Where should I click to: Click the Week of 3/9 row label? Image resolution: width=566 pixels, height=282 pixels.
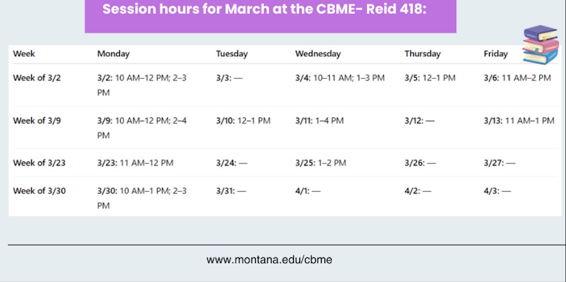(x=37, y=121)
